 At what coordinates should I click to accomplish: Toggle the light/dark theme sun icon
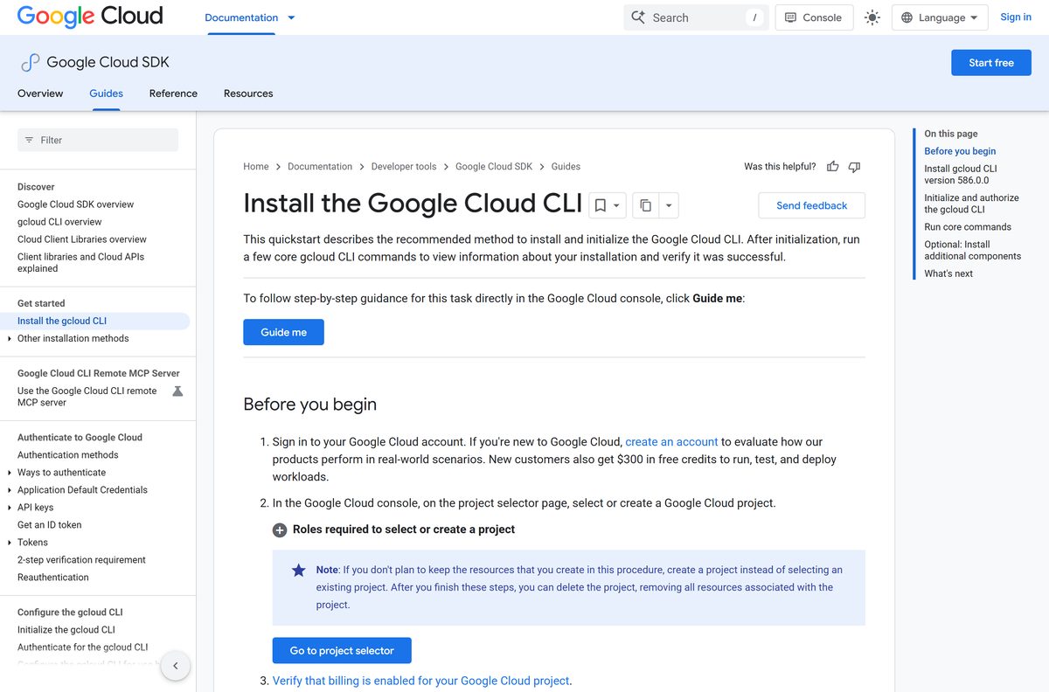click(x=872, y=17)
